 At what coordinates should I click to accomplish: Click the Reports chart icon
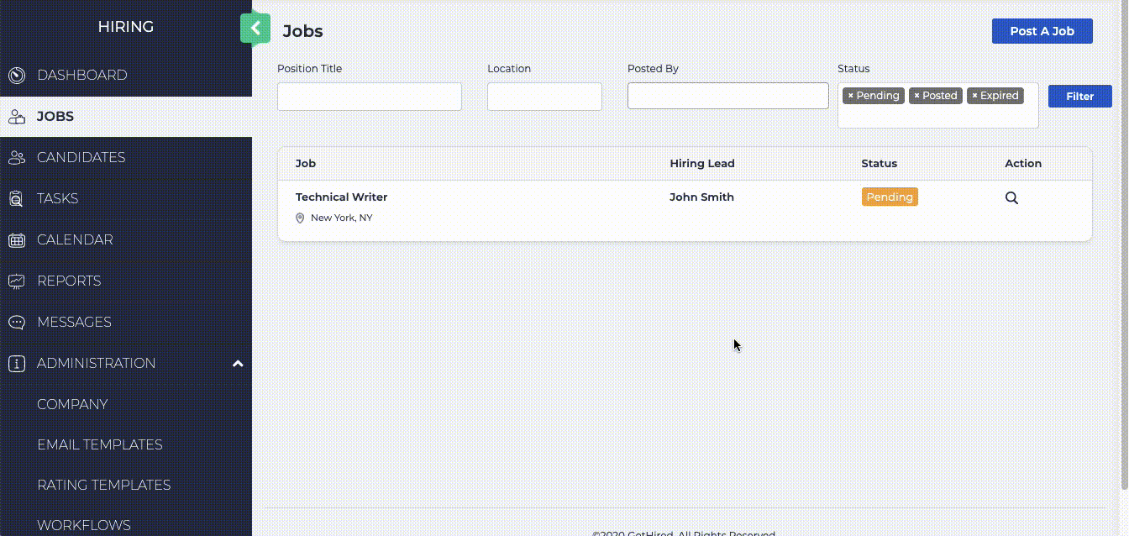coord(17,281)
